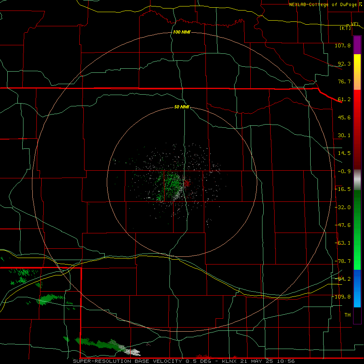The width and height of the screenshot is (364, 364).
Task: Select the green segment of velocity scale
Action: [357, 230]
